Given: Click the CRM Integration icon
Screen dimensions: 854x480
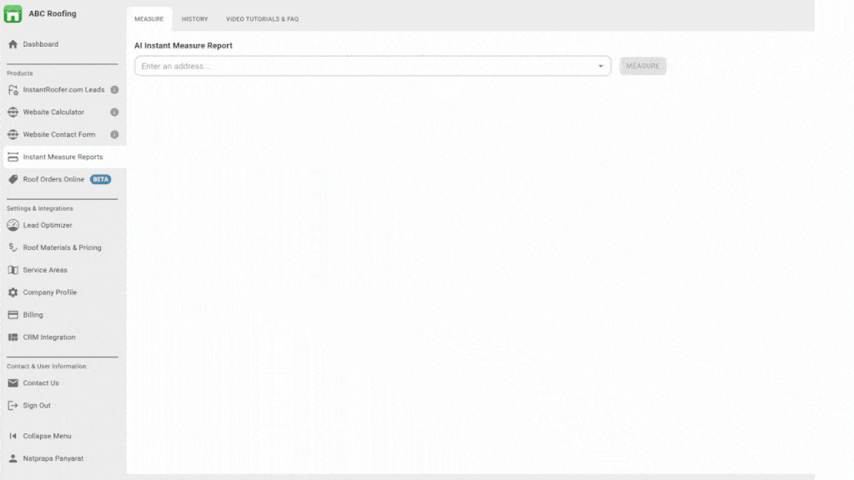Looking at the screenshot, I should click(x=13, y=337).
